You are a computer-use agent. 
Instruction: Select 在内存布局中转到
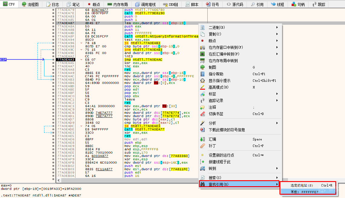240,61
